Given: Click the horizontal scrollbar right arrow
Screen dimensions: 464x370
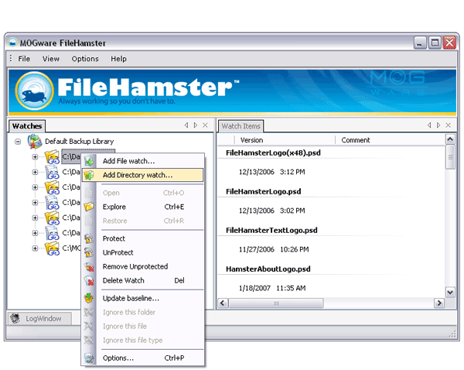Looking at the screenshot, I should click(439, 303).
